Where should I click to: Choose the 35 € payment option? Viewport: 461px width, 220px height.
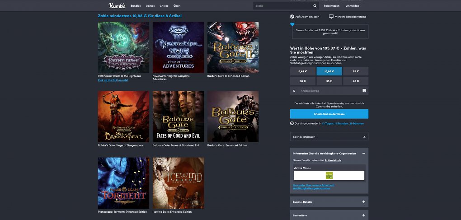tap(329, 81)
